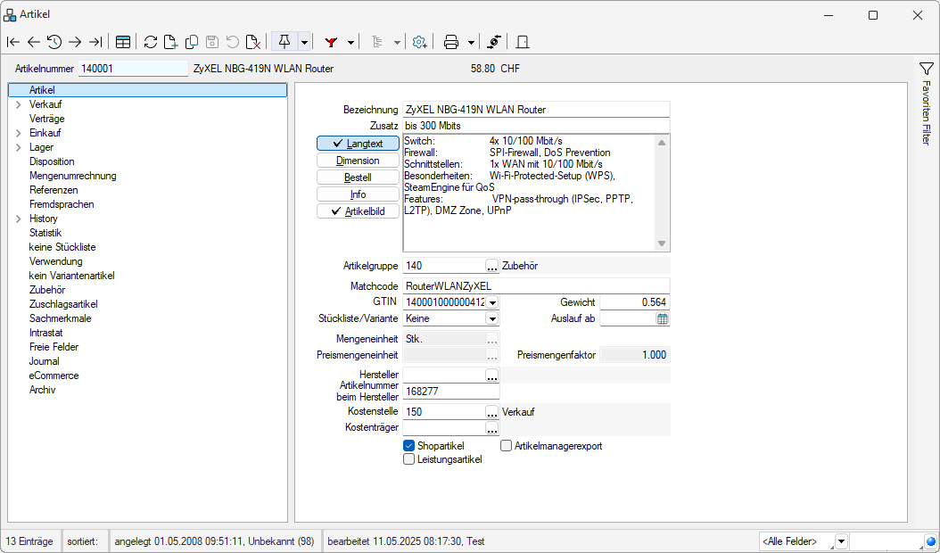Toggle the pin icon in toolbar
This screenshot has width=940, height=553.
coord(284,42)
